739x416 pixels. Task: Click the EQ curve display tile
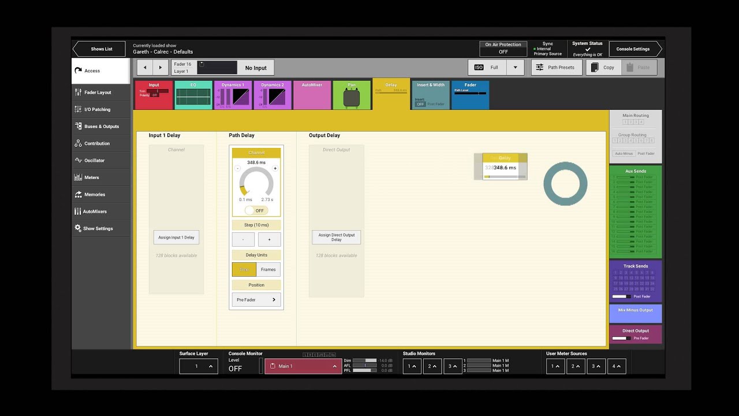click(x=193, y=96)
